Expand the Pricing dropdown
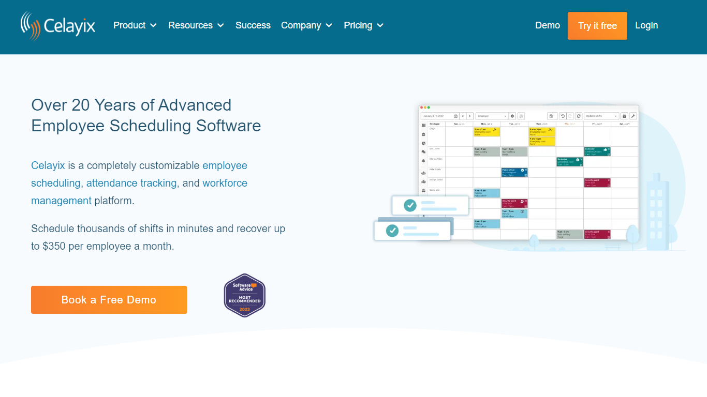 pyautogui.click(x=363, y=25)
